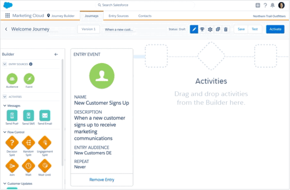
Task: Click the diamond-shaped activity placeholder
Action: pyautogui.click(x=211, y=56)
